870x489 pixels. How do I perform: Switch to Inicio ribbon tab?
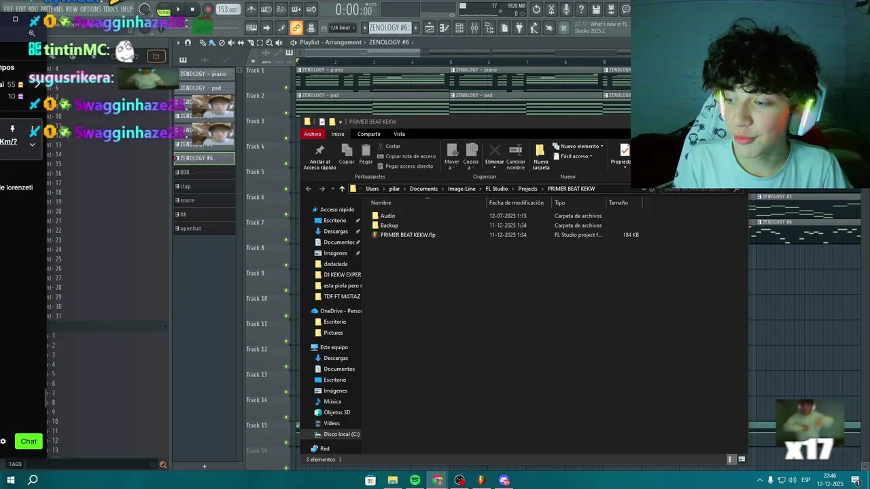point(338,134)
